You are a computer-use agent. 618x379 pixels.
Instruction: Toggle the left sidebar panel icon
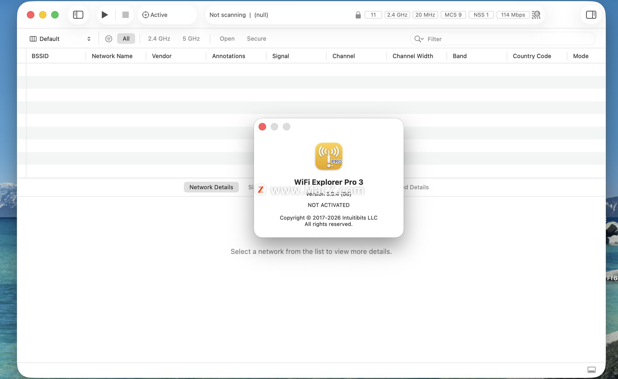coord(78,15)
